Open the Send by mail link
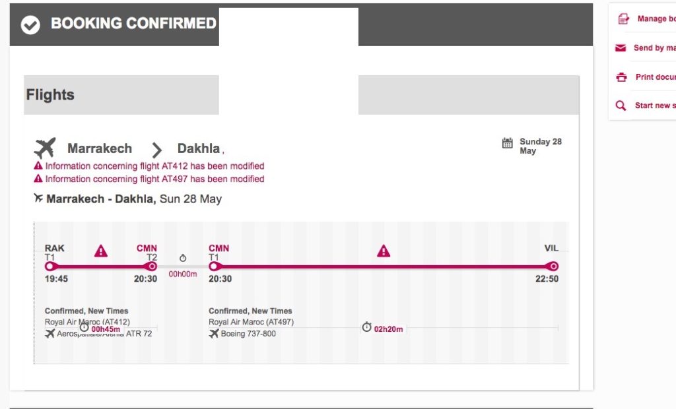Viewport: 676px width, 409px height. (x=654, y=48)
